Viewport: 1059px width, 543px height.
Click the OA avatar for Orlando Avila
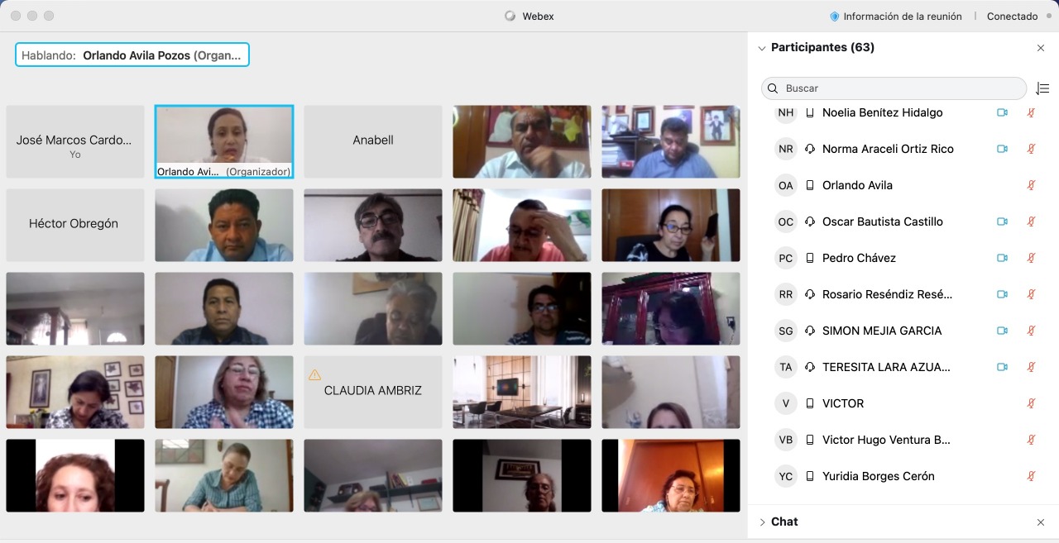pos(785,185)
